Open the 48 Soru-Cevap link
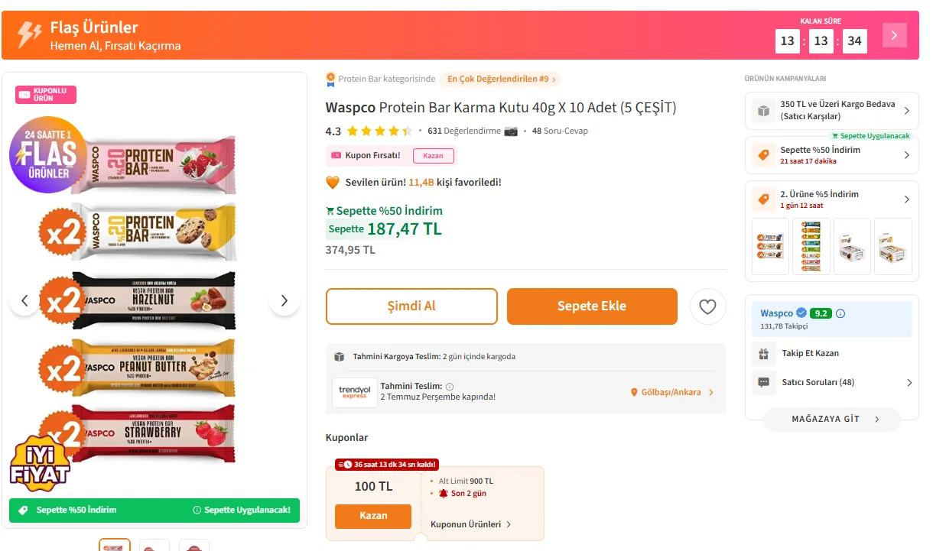The width and height of the screenshot is (933, 551). [560, 131]
